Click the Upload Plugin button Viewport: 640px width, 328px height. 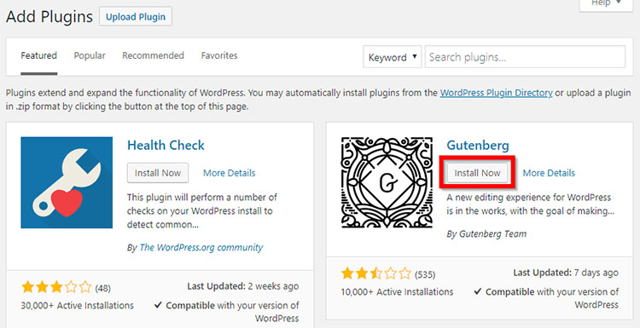[136, 17]
